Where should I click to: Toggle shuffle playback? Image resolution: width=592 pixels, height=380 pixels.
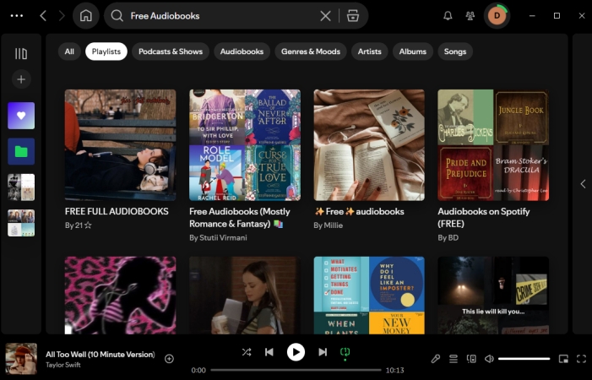247,352
